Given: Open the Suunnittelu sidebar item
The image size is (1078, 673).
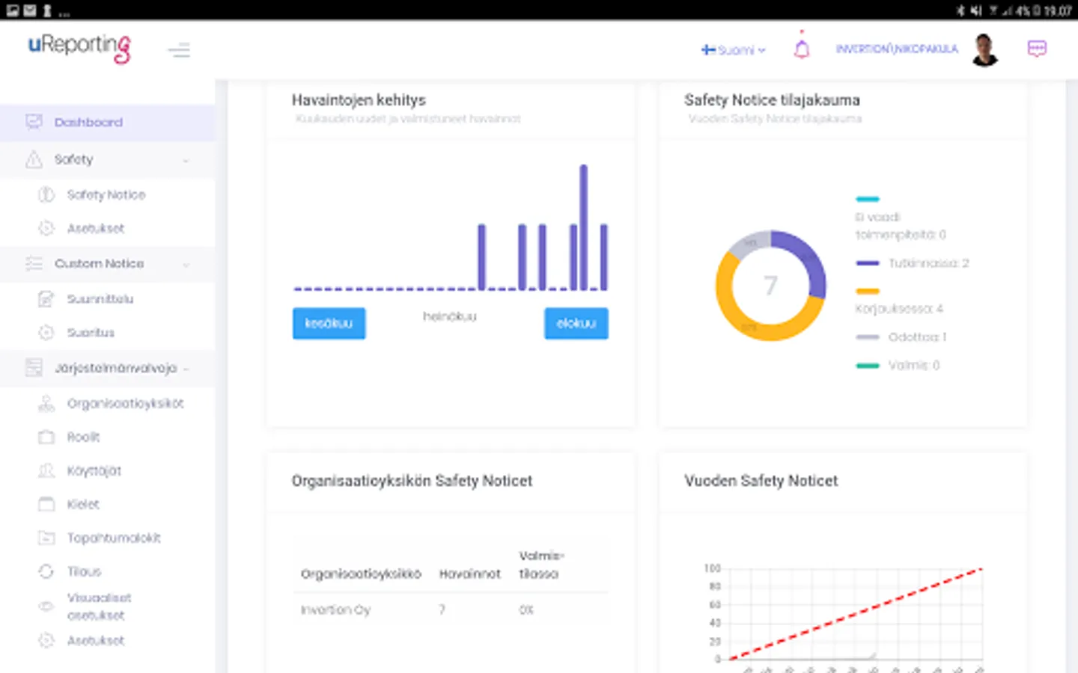Looking at the screenshot, I should [x=100, y=299].
